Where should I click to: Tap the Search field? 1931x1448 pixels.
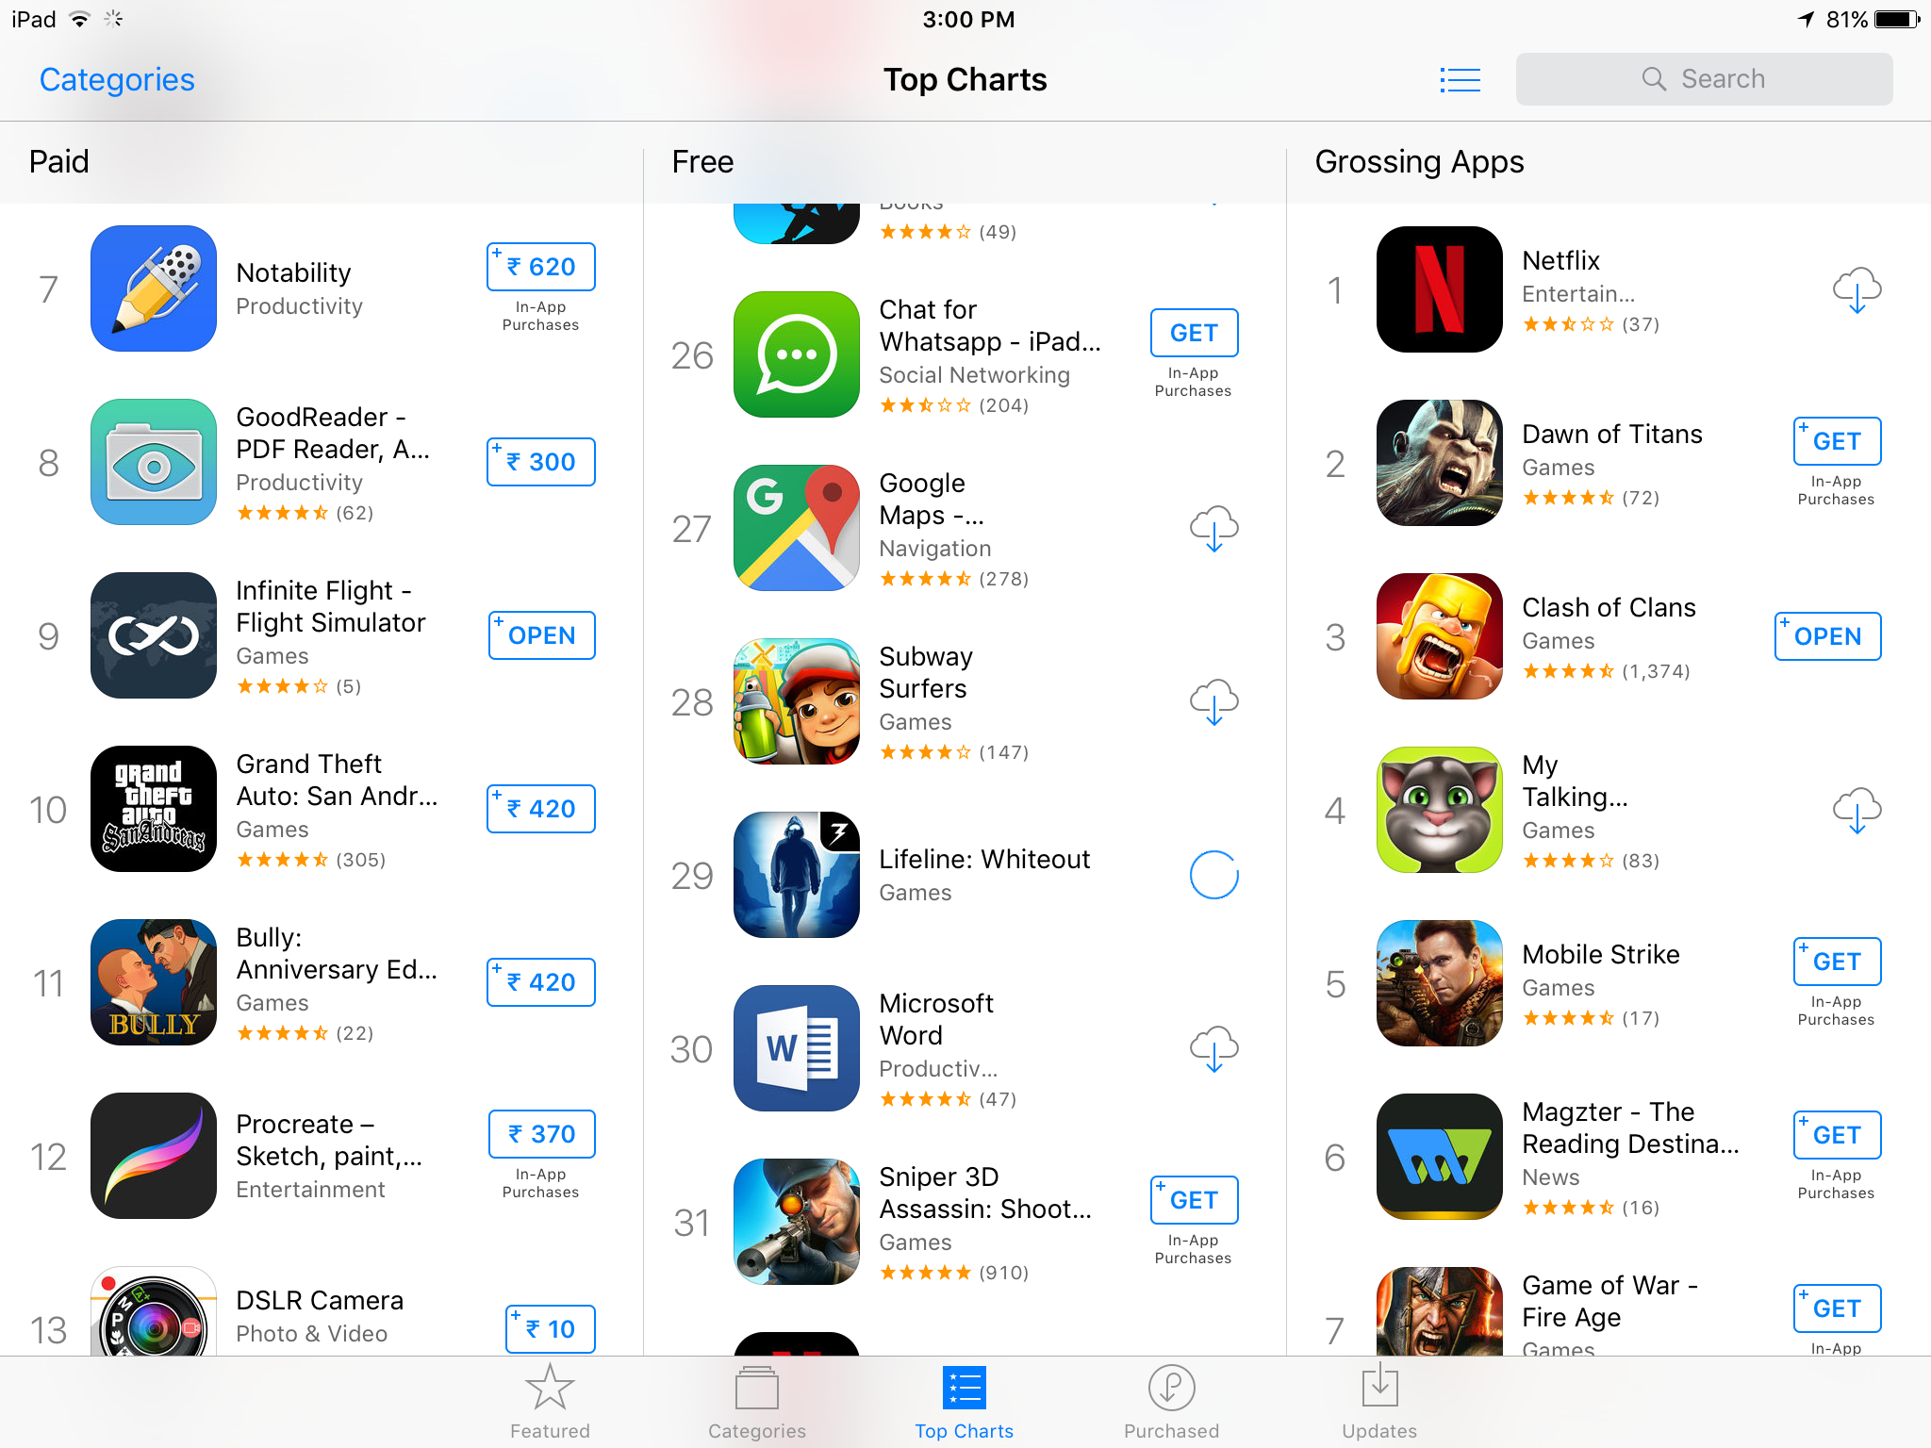1704,79
